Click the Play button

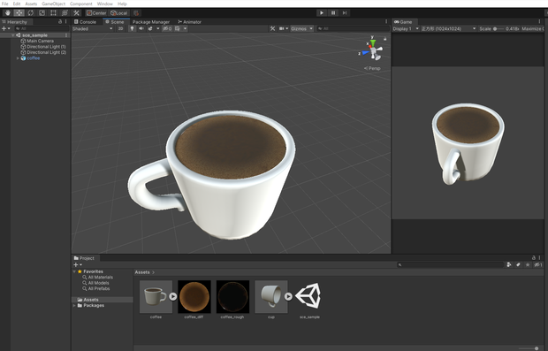[322, 13]
